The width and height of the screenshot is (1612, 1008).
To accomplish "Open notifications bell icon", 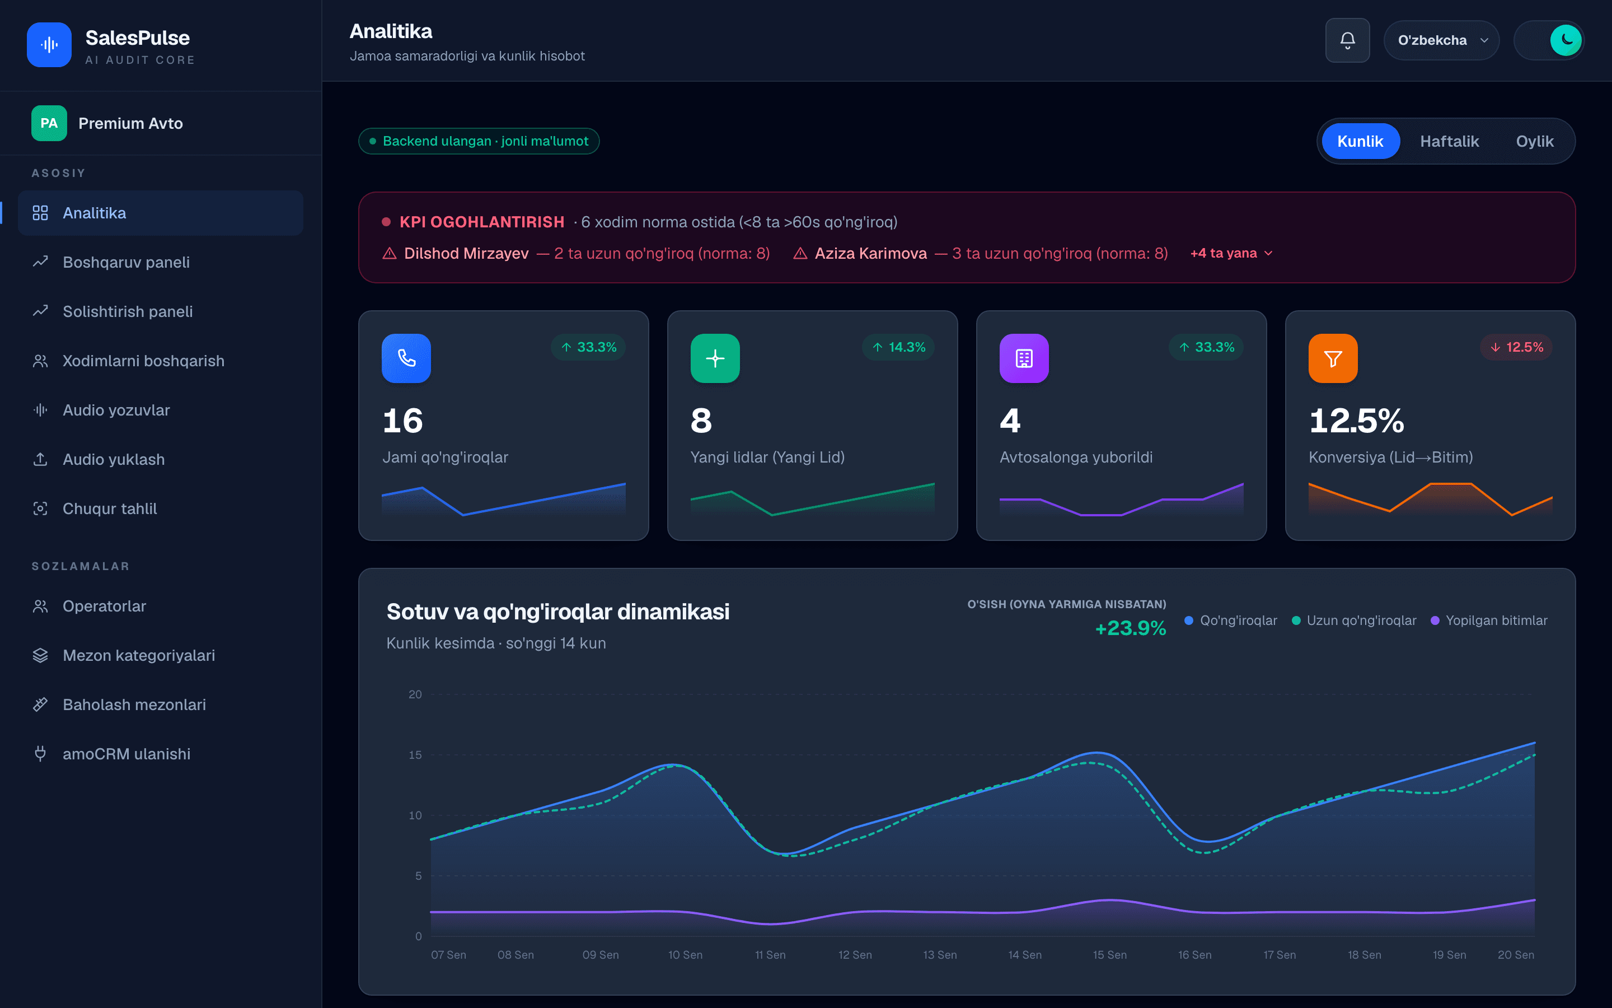I will (1347, 40).
